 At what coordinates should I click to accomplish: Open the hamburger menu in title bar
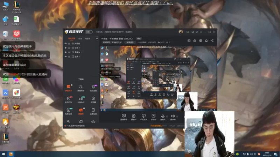201,32
